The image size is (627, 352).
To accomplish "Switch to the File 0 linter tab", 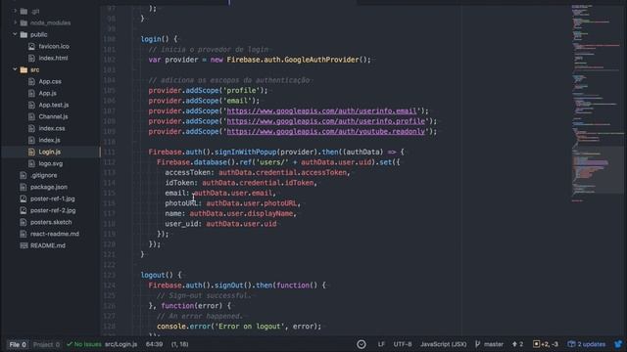I will [18, 344].
